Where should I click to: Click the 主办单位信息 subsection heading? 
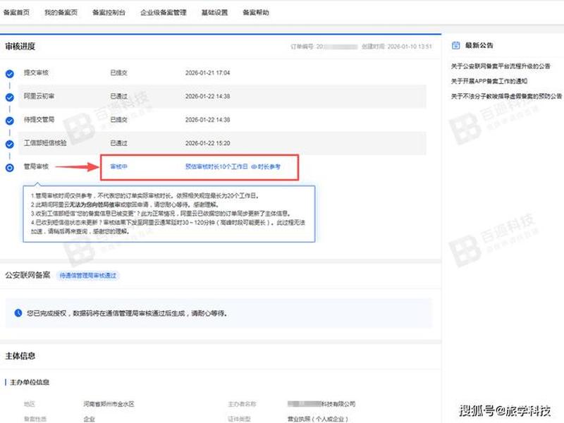(x=30, y=382)
